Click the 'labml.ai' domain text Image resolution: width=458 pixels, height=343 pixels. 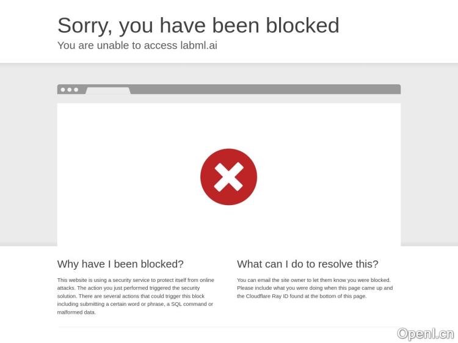pos(198,45)
